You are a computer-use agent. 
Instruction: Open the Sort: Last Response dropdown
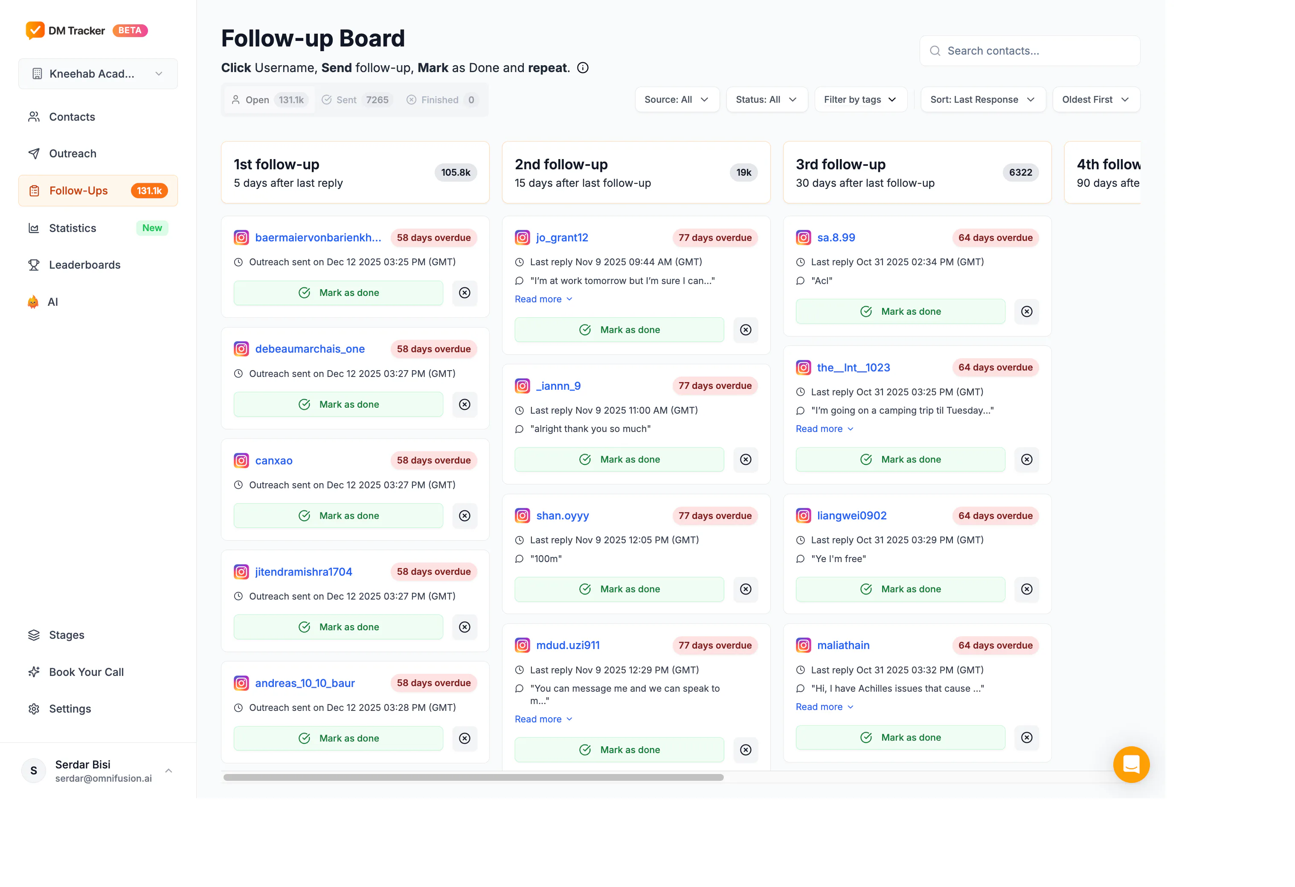coord(983,100)
